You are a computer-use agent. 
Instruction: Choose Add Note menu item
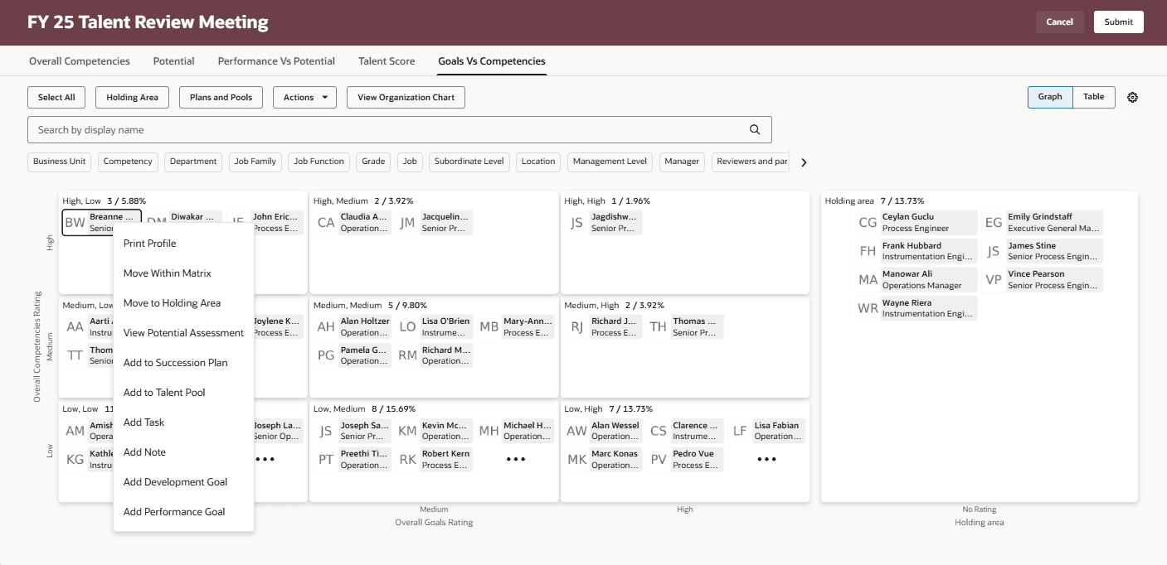183,452
